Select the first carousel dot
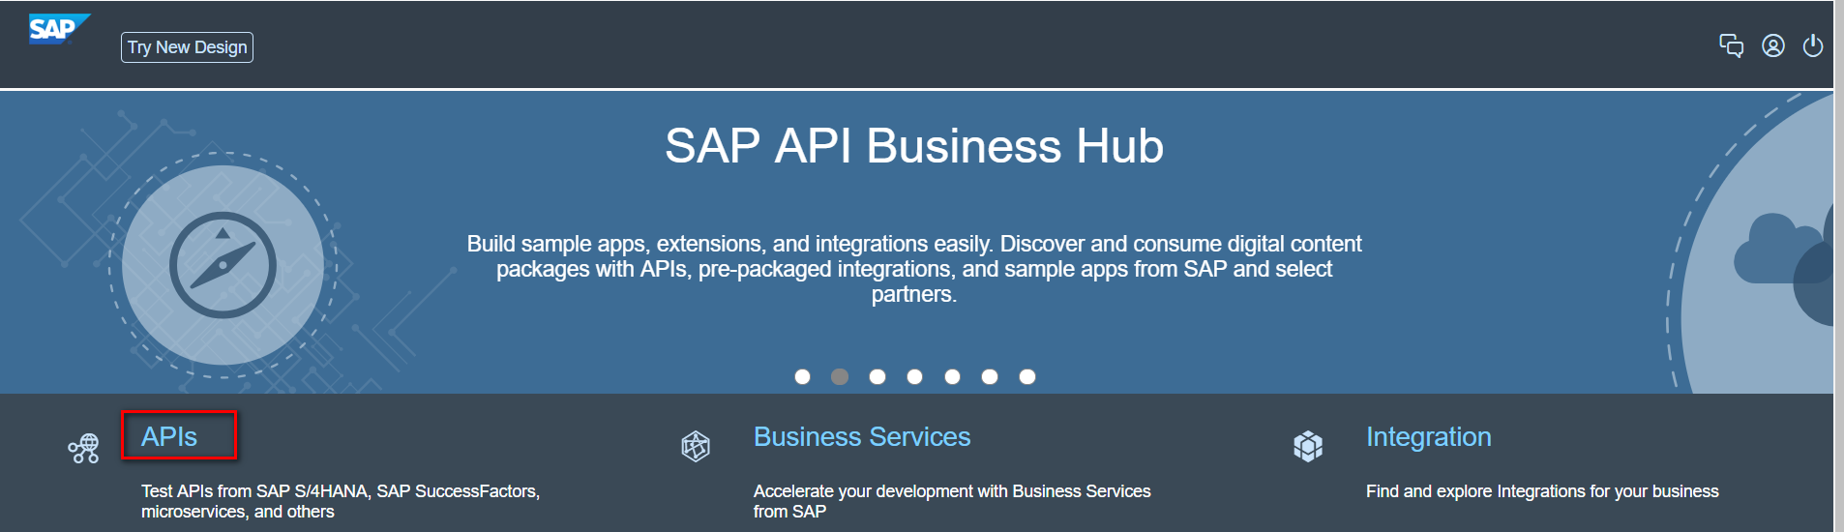 pos(802,376)
